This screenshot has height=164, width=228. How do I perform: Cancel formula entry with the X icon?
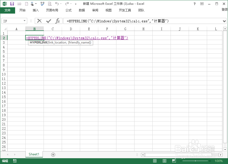(39, 21)
